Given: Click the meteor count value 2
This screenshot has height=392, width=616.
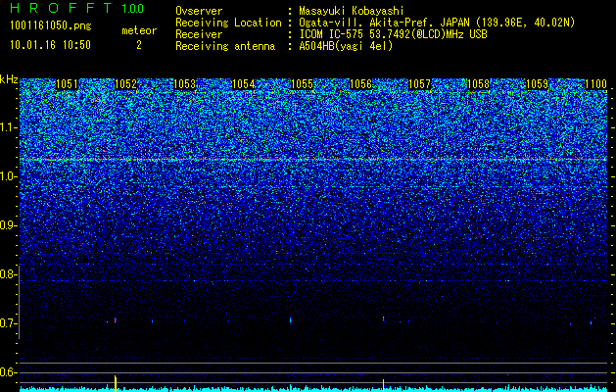Looking at the screenshot, I should coord(139,45).
